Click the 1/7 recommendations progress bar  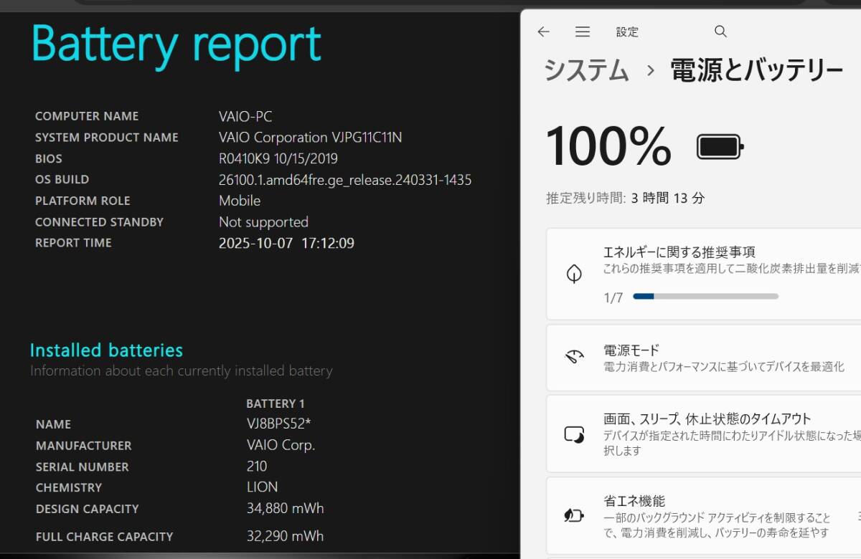[x=705, y=296]
